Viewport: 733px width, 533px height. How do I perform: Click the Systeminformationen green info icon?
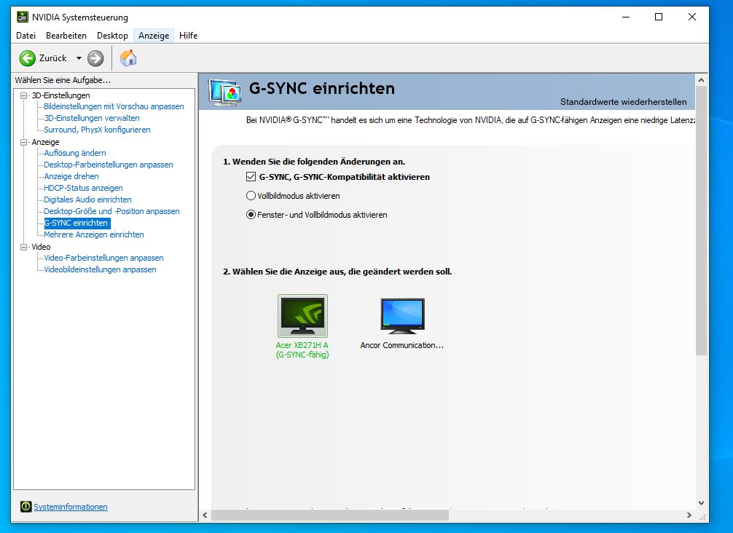tap(26, 506)
